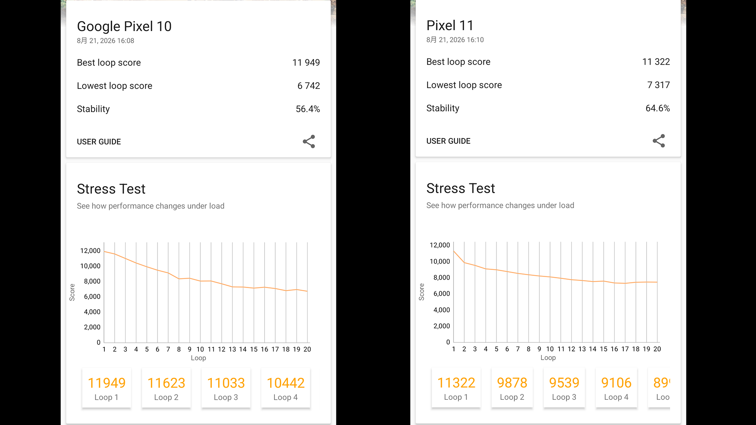Click the subtitle under Pixel 11 Stress Test

tap(500, 205)
